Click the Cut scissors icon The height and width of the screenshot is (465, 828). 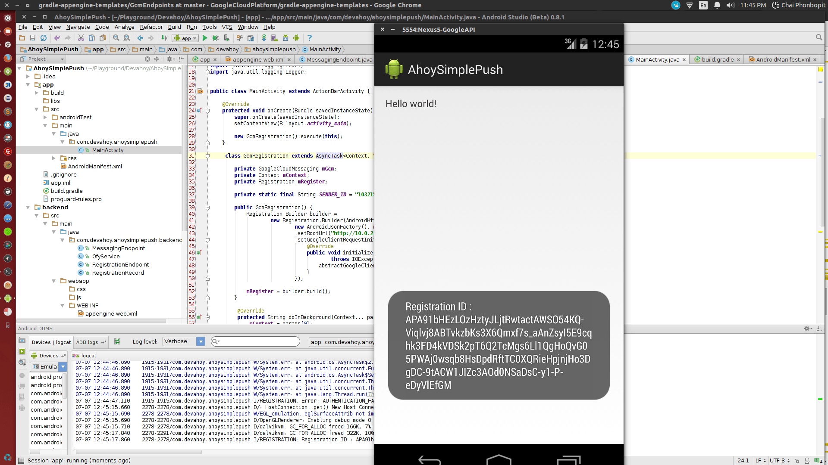point(81,38)
